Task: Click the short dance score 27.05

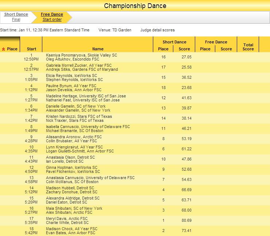Action: pos(186,57)
